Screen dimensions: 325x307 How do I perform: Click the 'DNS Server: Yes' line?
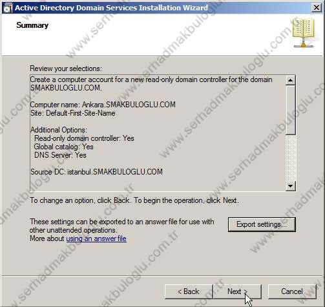tap(60, 155)
